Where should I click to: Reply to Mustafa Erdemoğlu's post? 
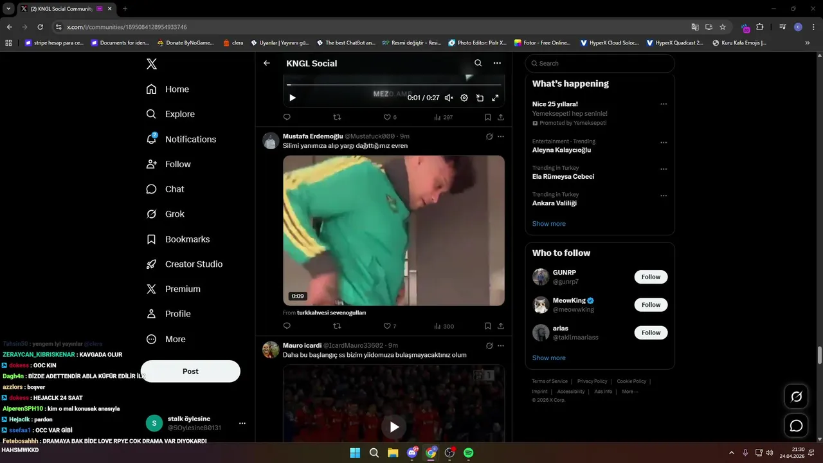click(287, 326)
